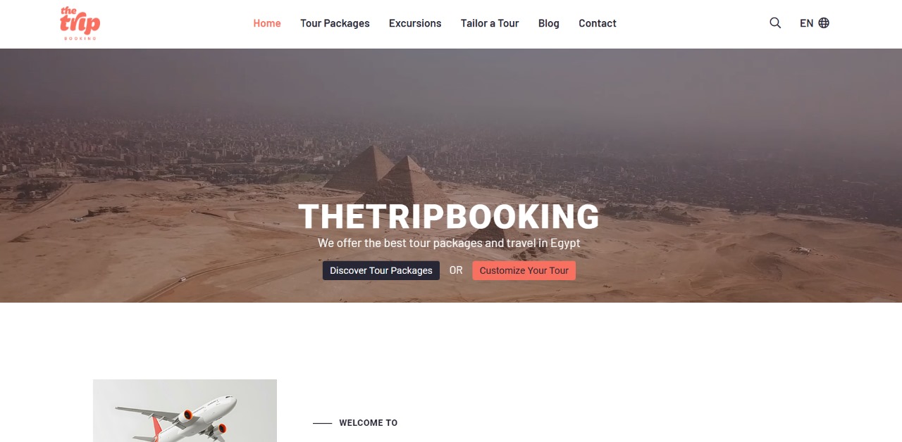
Task: Open the airplane image thumbnail
Action: (x=185, y=410)
